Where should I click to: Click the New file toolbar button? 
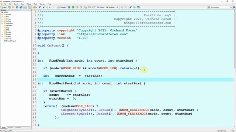click(x=4, y=7)
